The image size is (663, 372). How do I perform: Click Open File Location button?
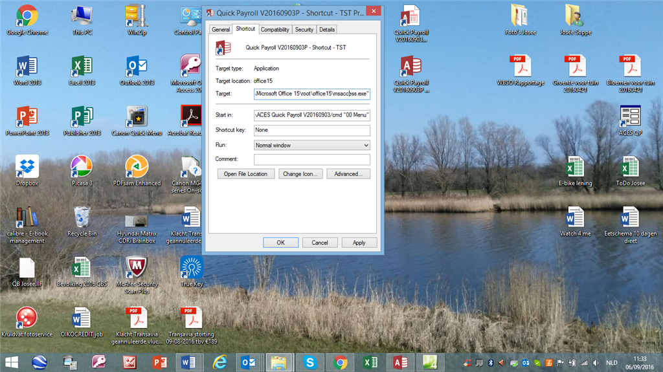click(245, 174)
